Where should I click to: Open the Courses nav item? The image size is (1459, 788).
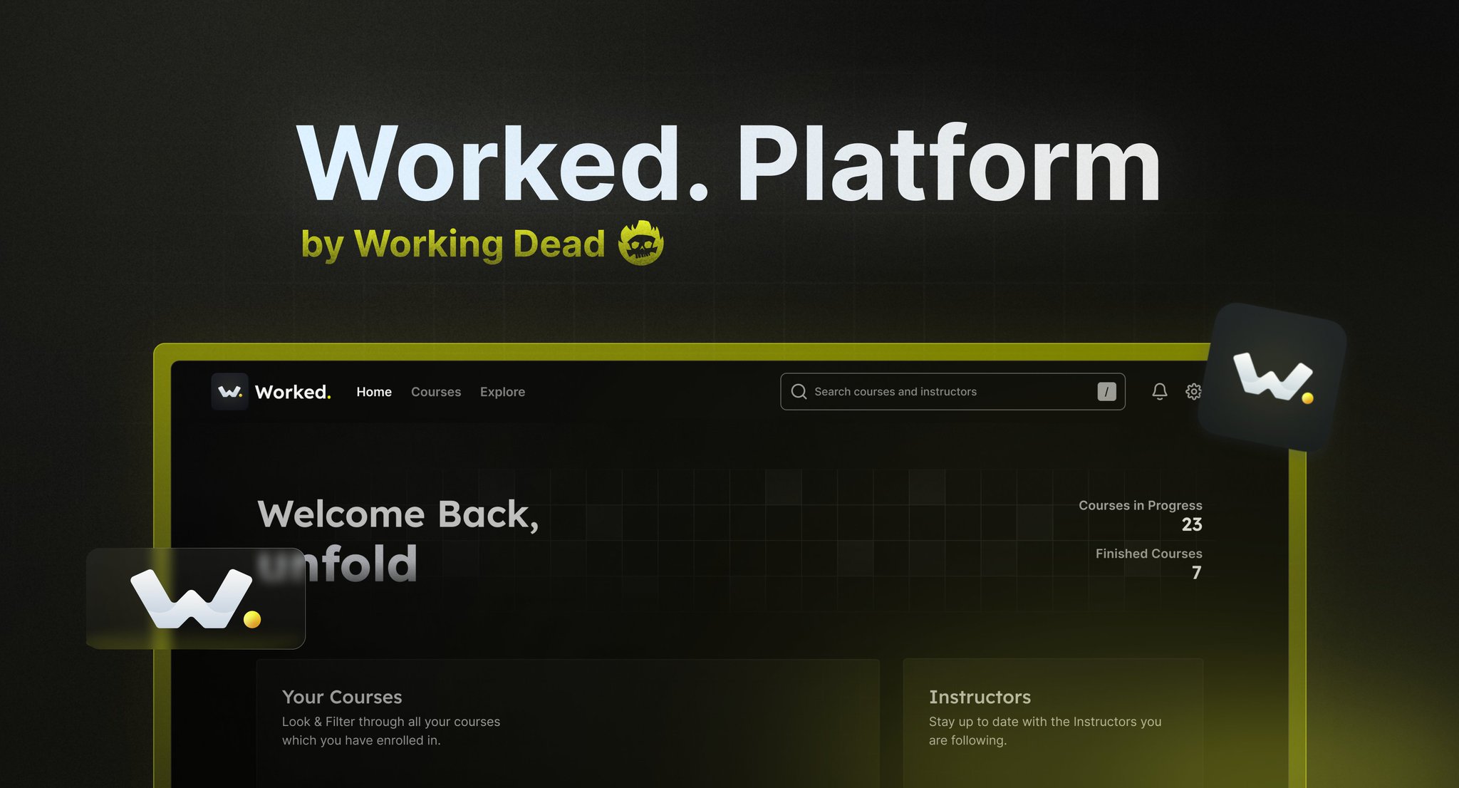[436, 392]
